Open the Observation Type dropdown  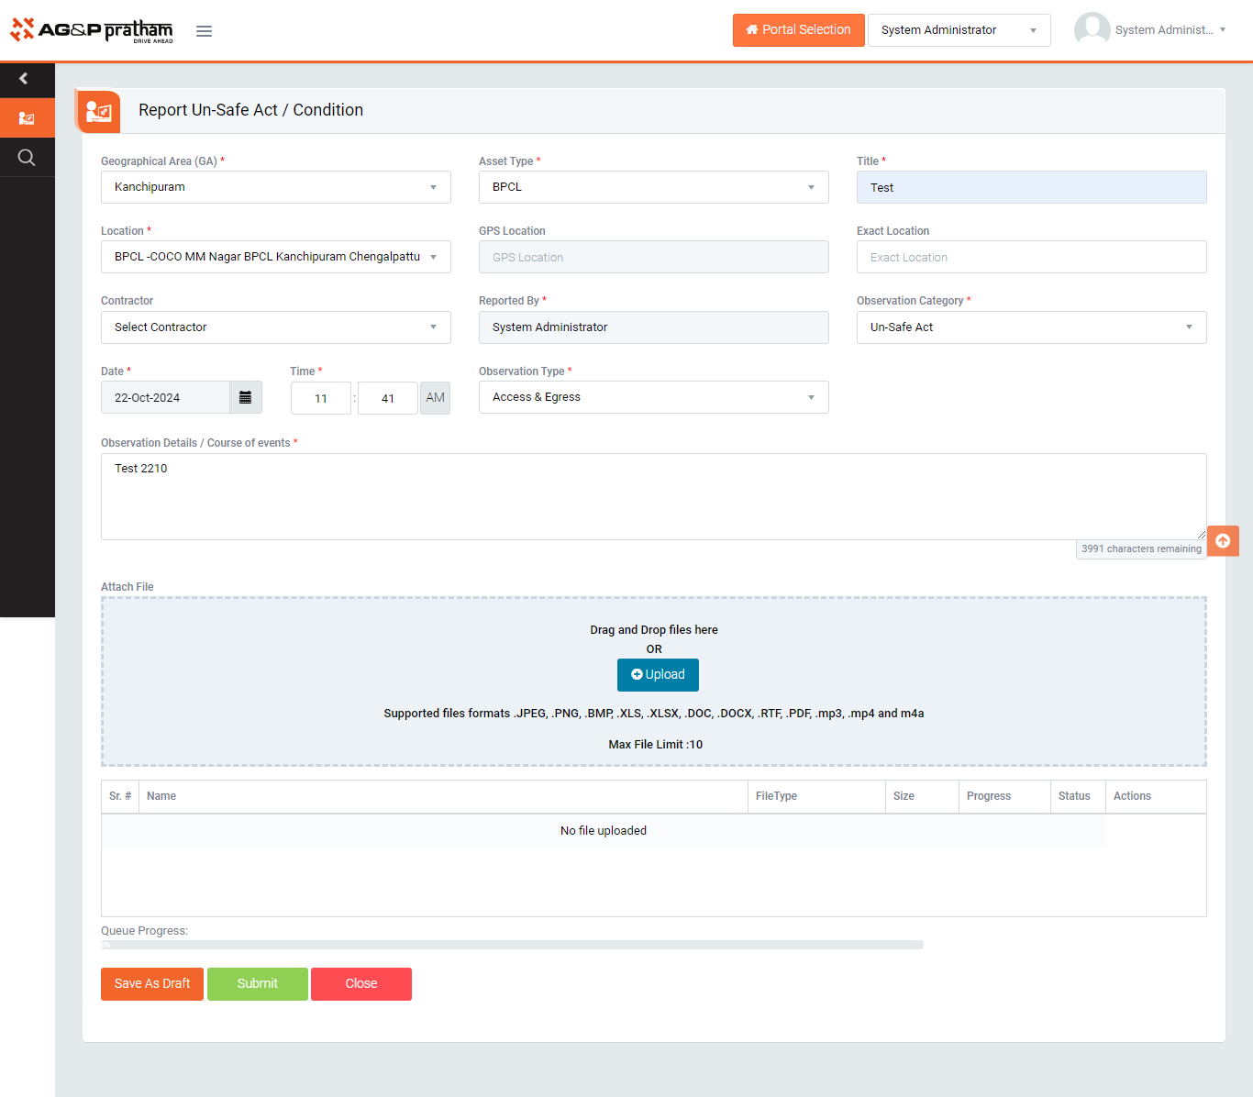(x=653, y=397)
